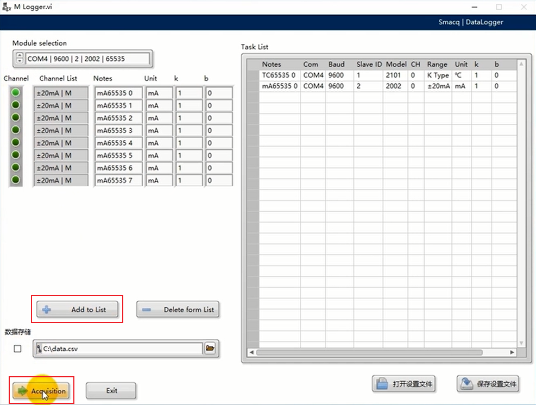
Task: Click the Exit button
Action: pyautogui.click(x=111, y=390)
